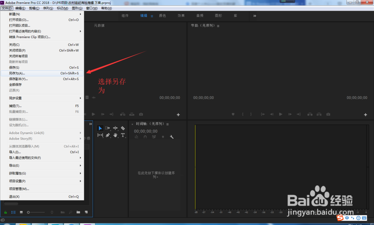Image resolution: width=374 pixels, height=225 pixels.
Task: Switch to the 颜色 workspace tab
Action: (x=162, y=16)
